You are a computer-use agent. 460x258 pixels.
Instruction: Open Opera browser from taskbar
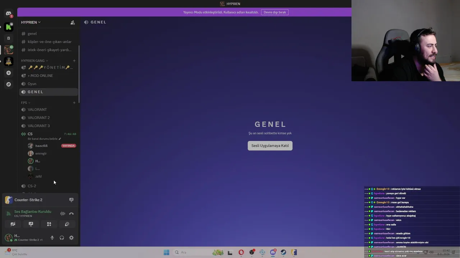(x=241, y=252)
